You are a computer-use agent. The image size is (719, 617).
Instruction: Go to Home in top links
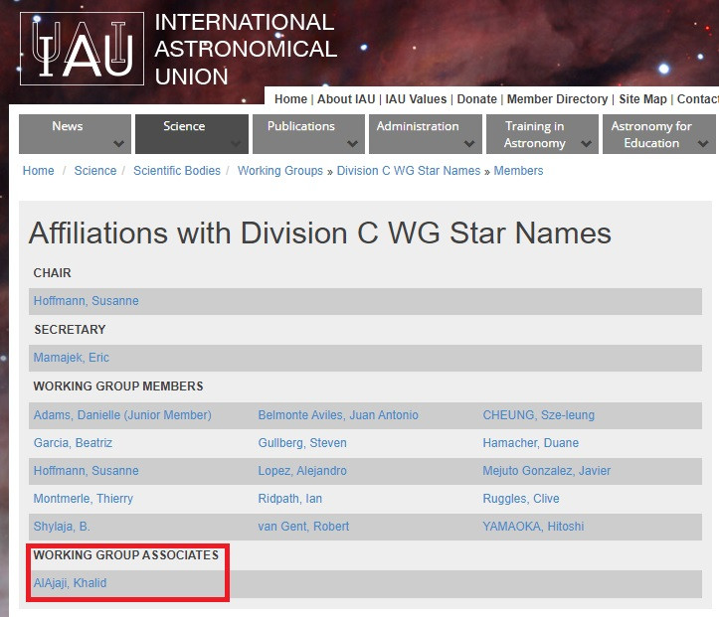tap(290, 99)
